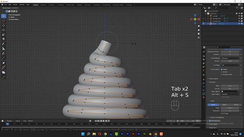This screenshot has height=137, width=244.
Task: Activate the 3D Cursor tool
Action: tap(3, 21)
